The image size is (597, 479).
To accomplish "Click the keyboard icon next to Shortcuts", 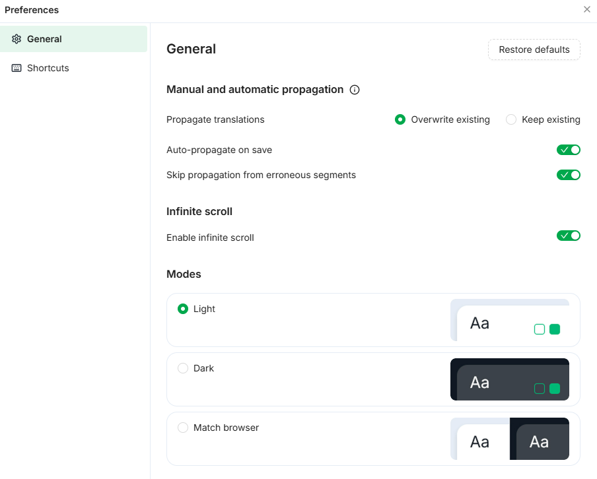I will [x=17, y=68].
